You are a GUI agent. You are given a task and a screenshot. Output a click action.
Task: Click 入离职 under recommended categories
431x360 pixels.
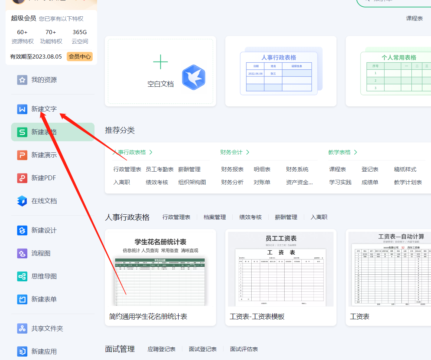(x=122, y=182)
